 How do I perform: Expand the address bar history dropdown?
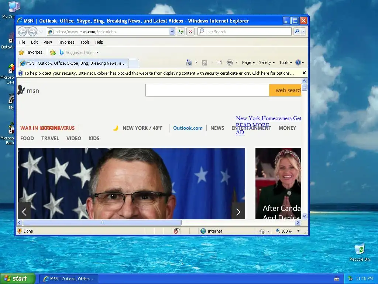pos(172,32)
